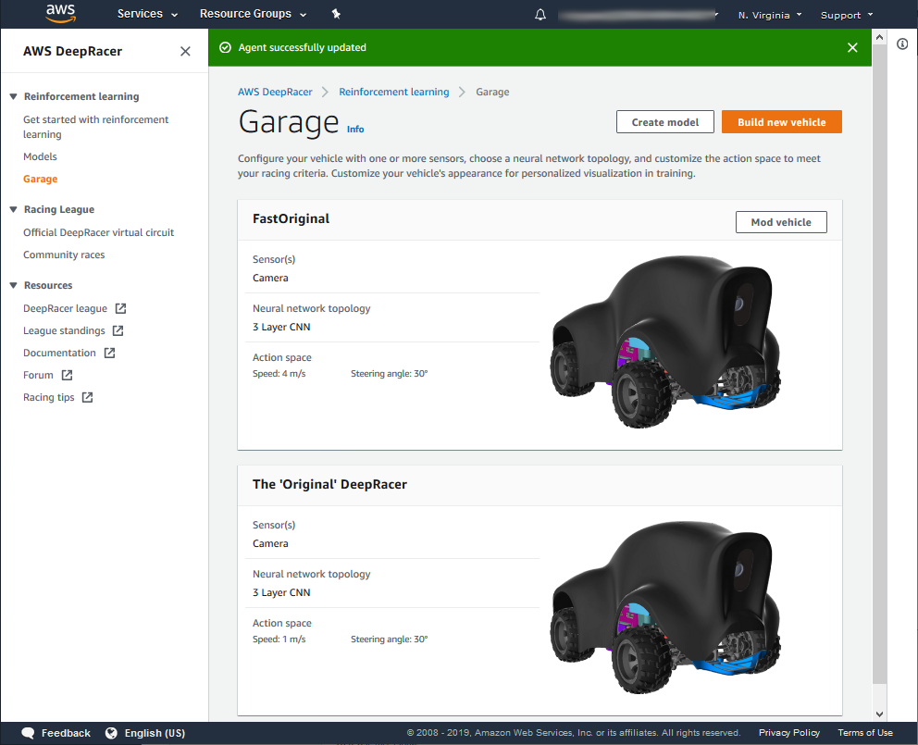918x745 pixels.
Task: Open the N. Virginia region selector
Action: (x=769, y=15)
